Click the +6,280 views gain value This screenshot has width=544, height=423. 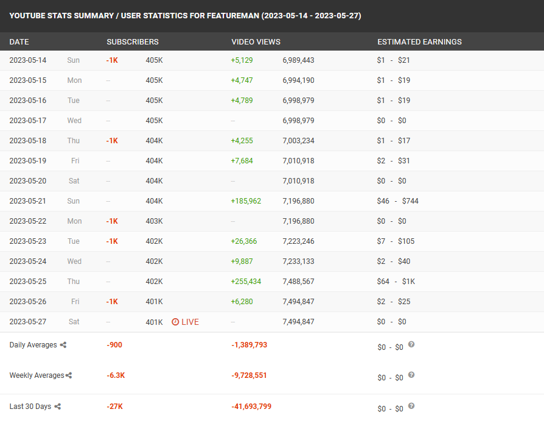pos(242,302)
